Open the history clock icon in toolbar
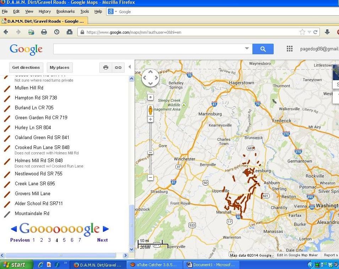This screenshot has height=269, width=339. click(x=57, y=32)
